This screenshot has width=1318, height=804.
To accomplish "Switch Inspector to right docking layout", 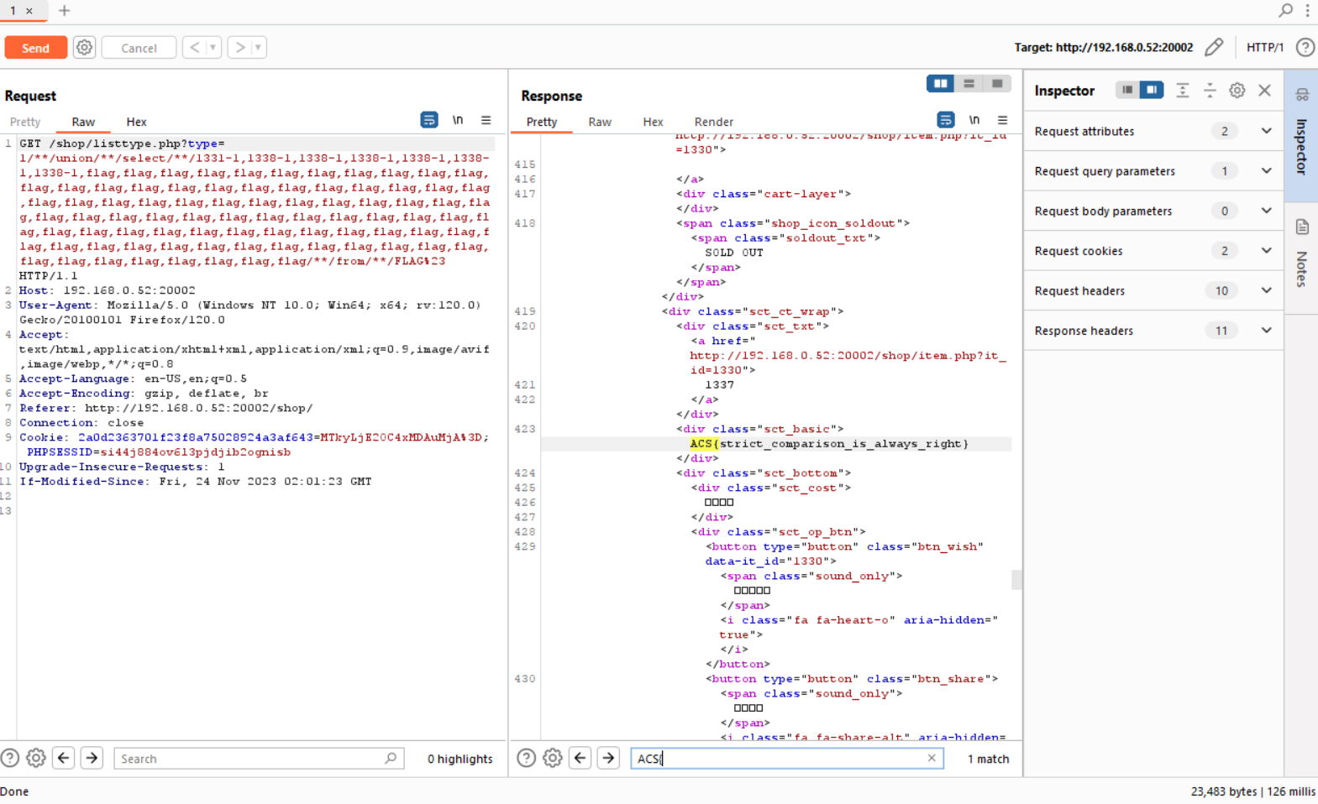I will click(1152, 90).
